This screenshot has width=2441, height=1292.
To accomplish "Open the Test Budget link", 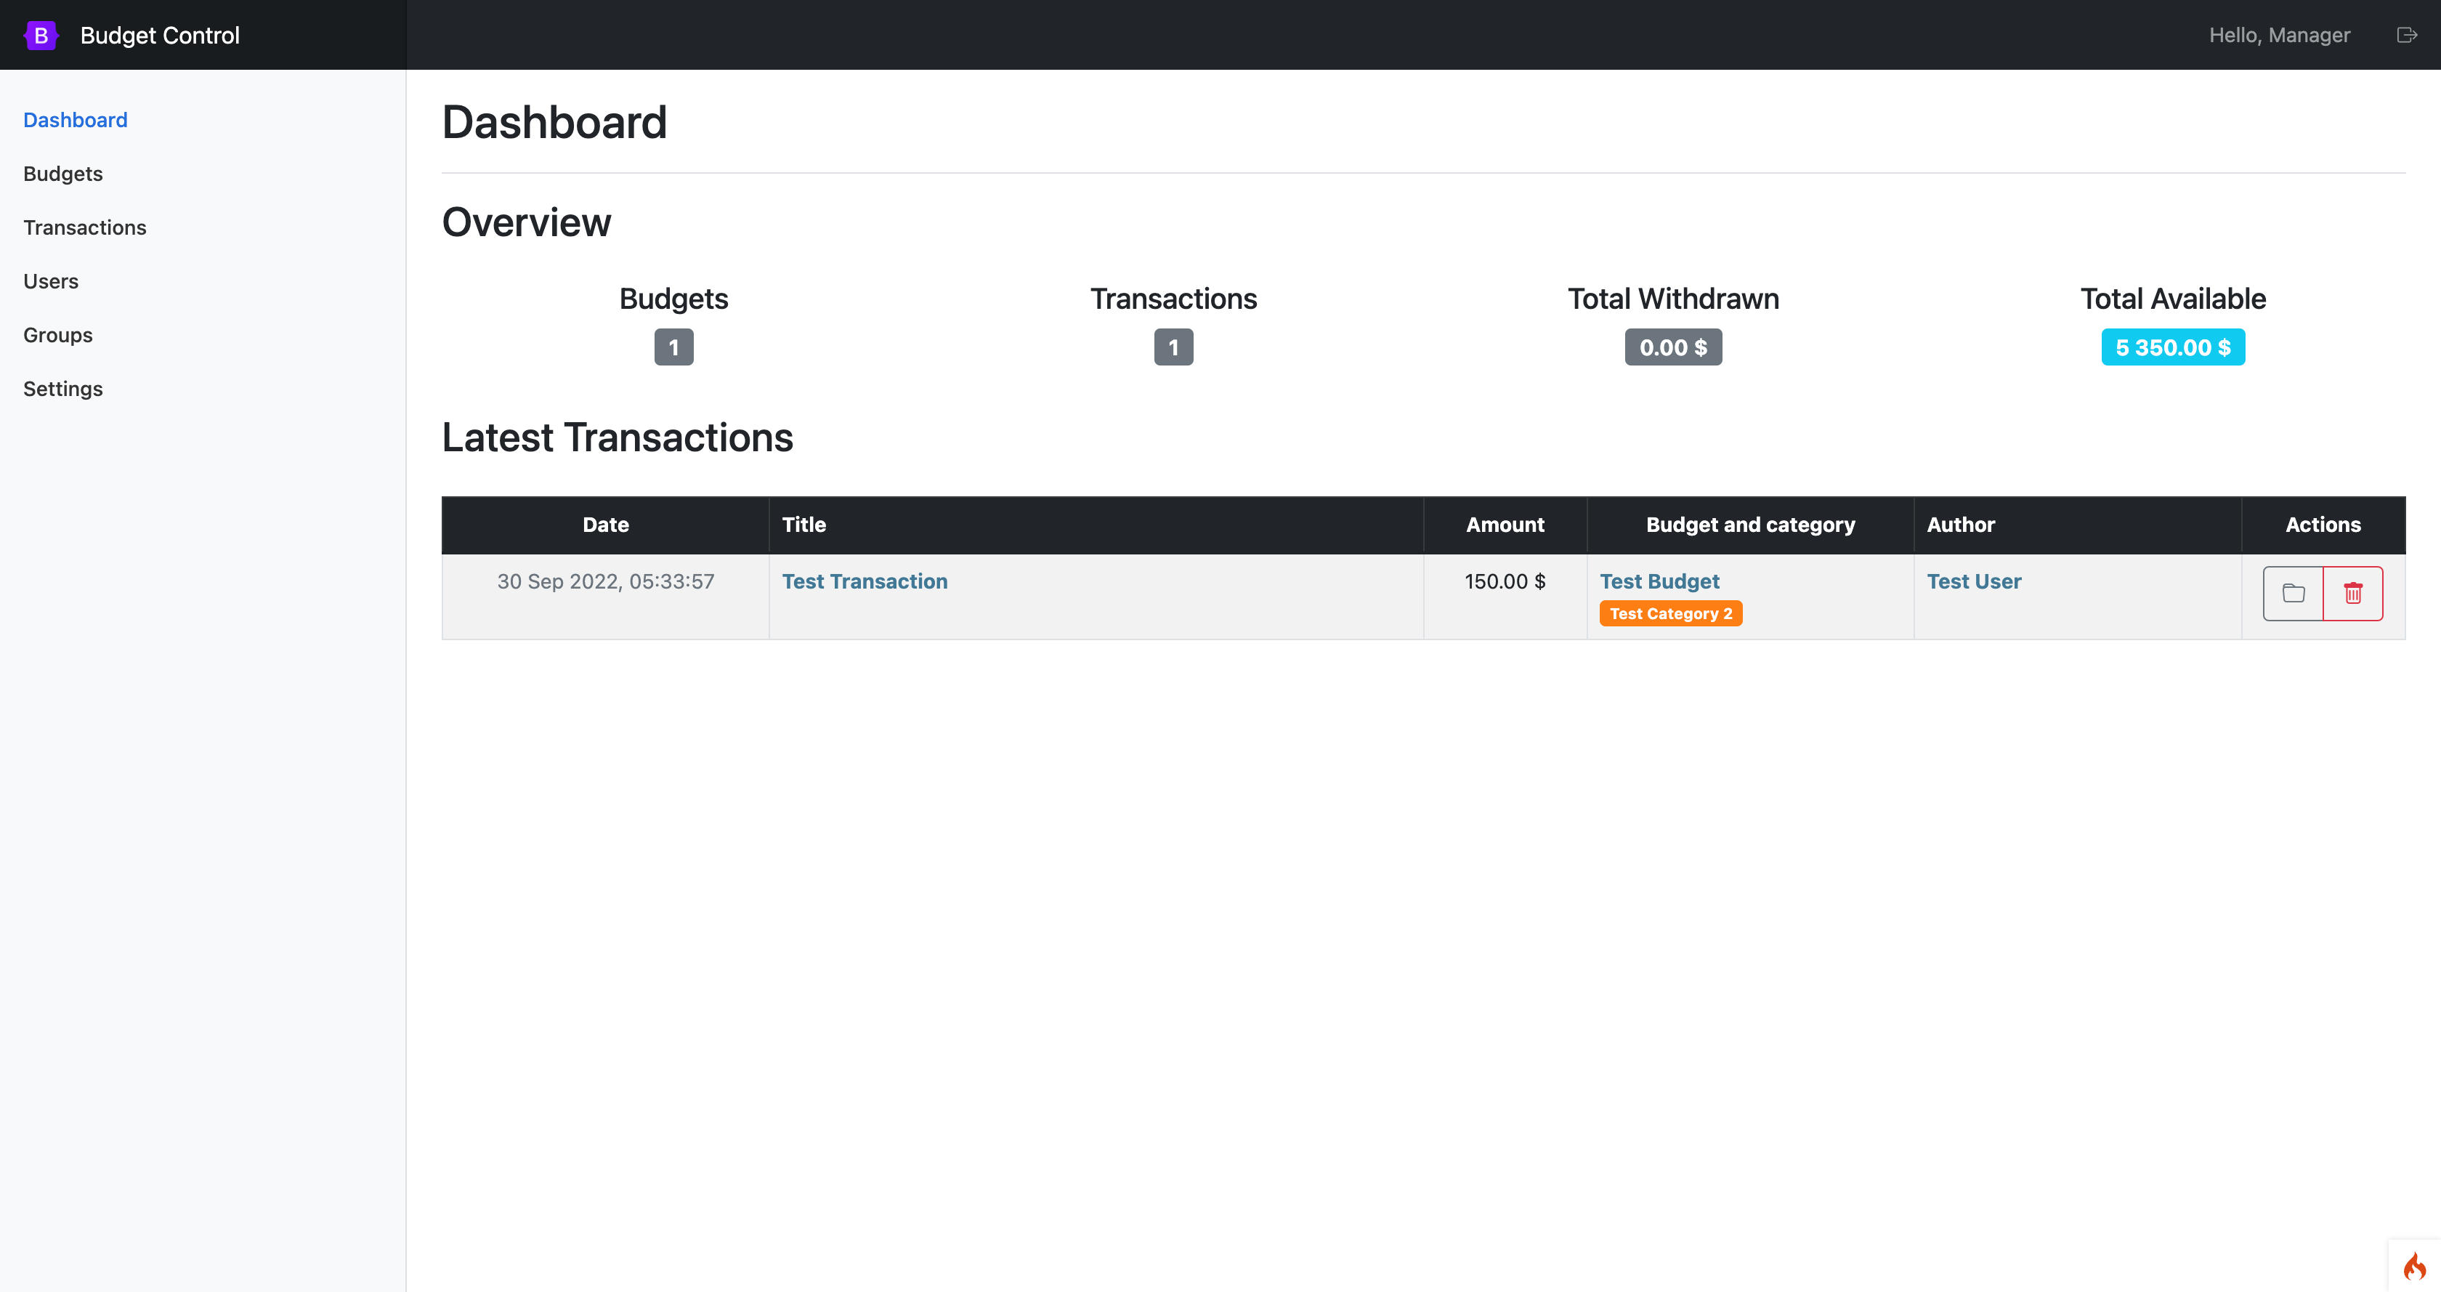I will pos(1659,581).
